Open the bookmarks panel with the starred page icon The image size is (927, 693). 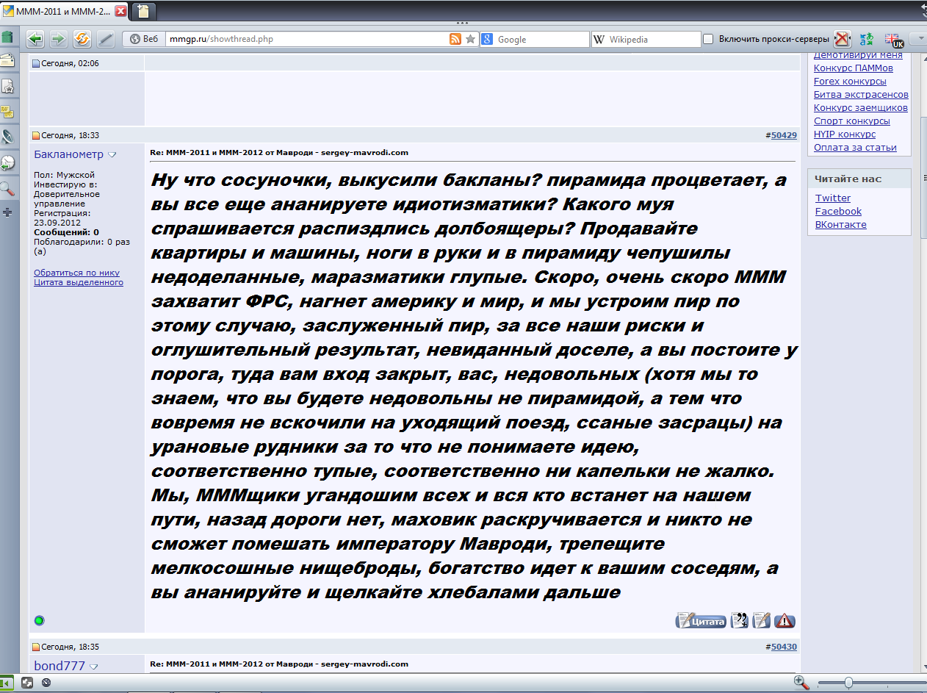(7, 86)
